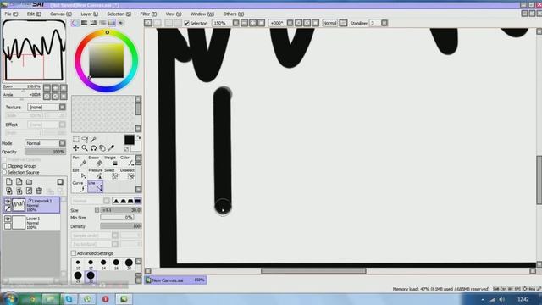
Task: Select the Move tool
Action: (75, 148)
